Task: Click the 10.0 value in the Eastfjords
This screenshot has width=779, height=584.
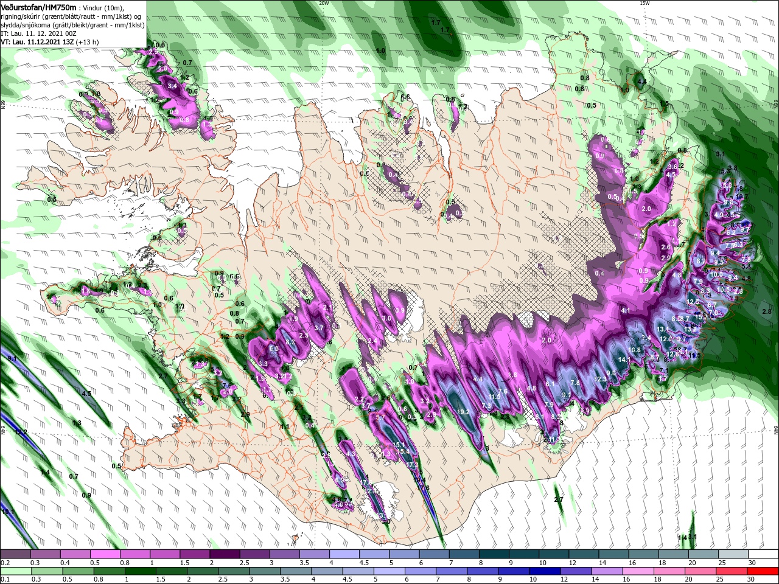Action: click(x=717, y=274)
